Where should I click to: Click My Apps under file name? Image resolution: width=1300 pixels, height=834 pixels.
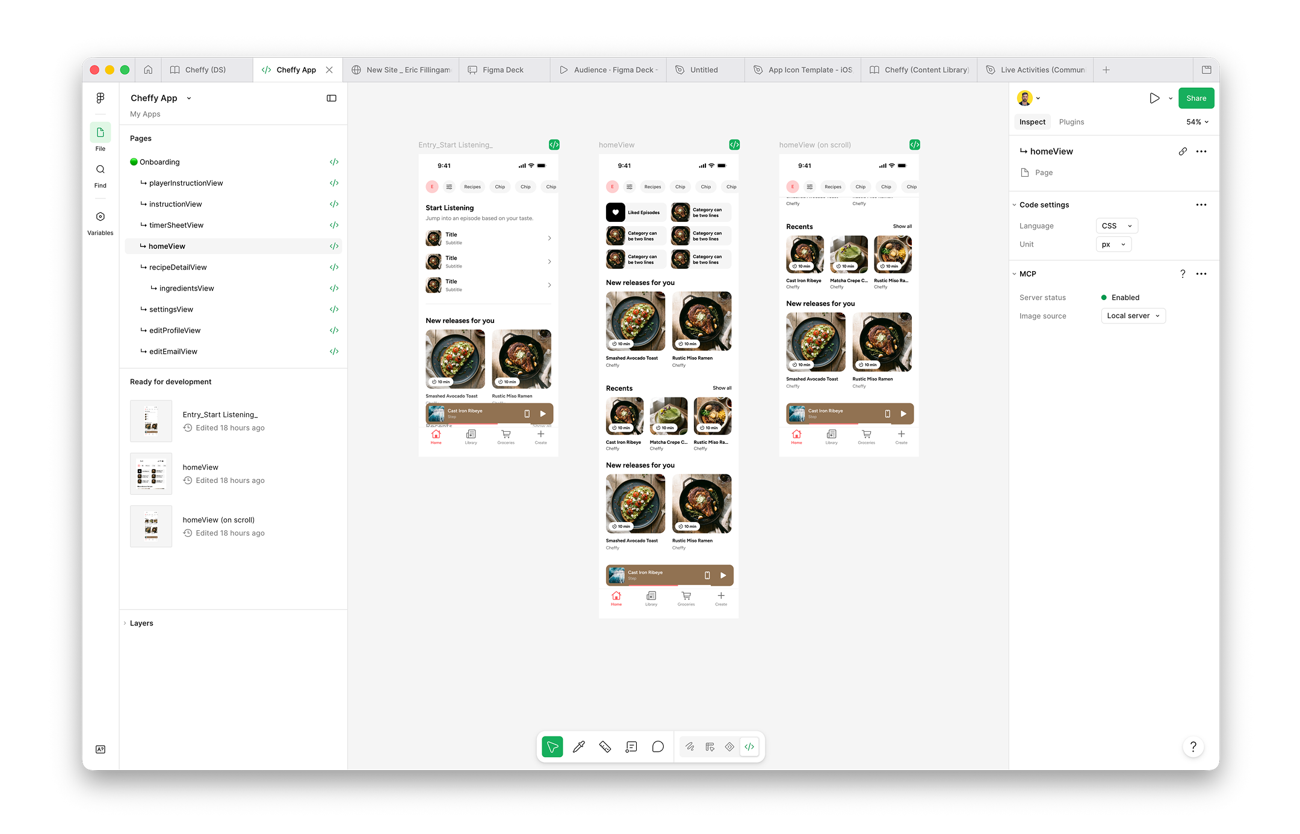coord(145,114)
